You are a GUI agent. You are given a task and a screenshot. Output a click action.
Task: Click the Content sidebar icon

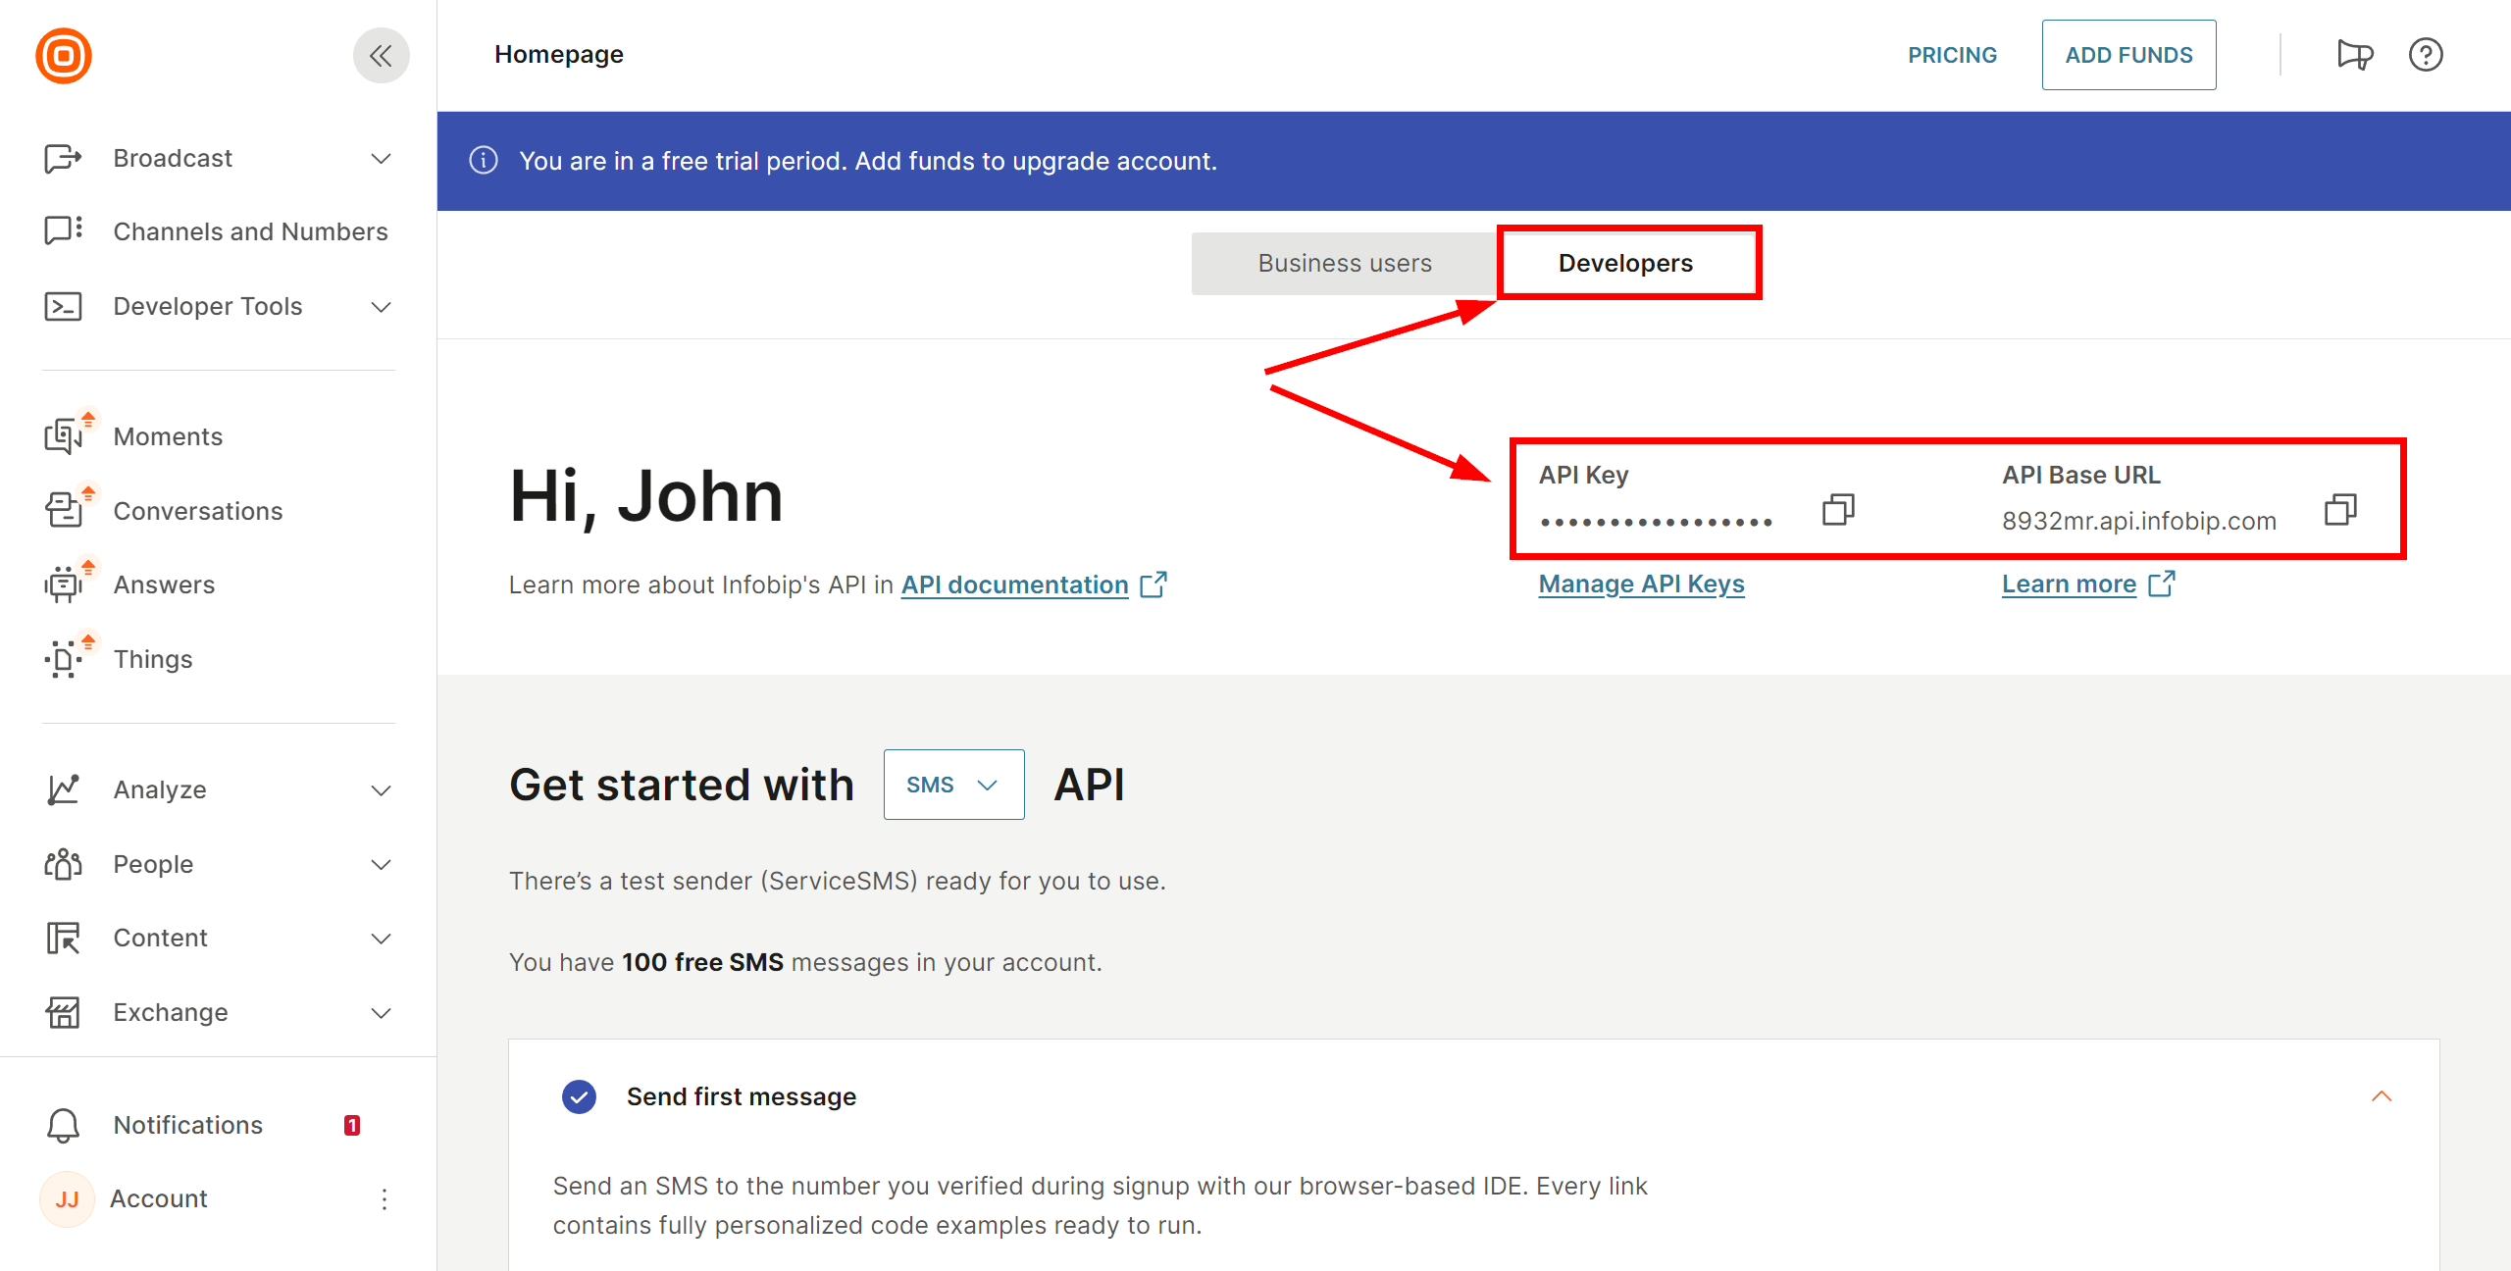point(63,938)
